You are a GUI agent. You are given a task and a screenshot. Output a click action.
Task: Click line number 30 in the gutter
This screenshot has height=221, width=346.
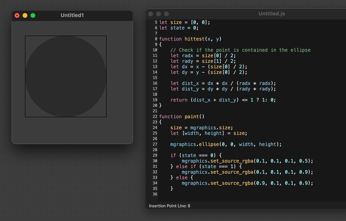pos(155,161)
